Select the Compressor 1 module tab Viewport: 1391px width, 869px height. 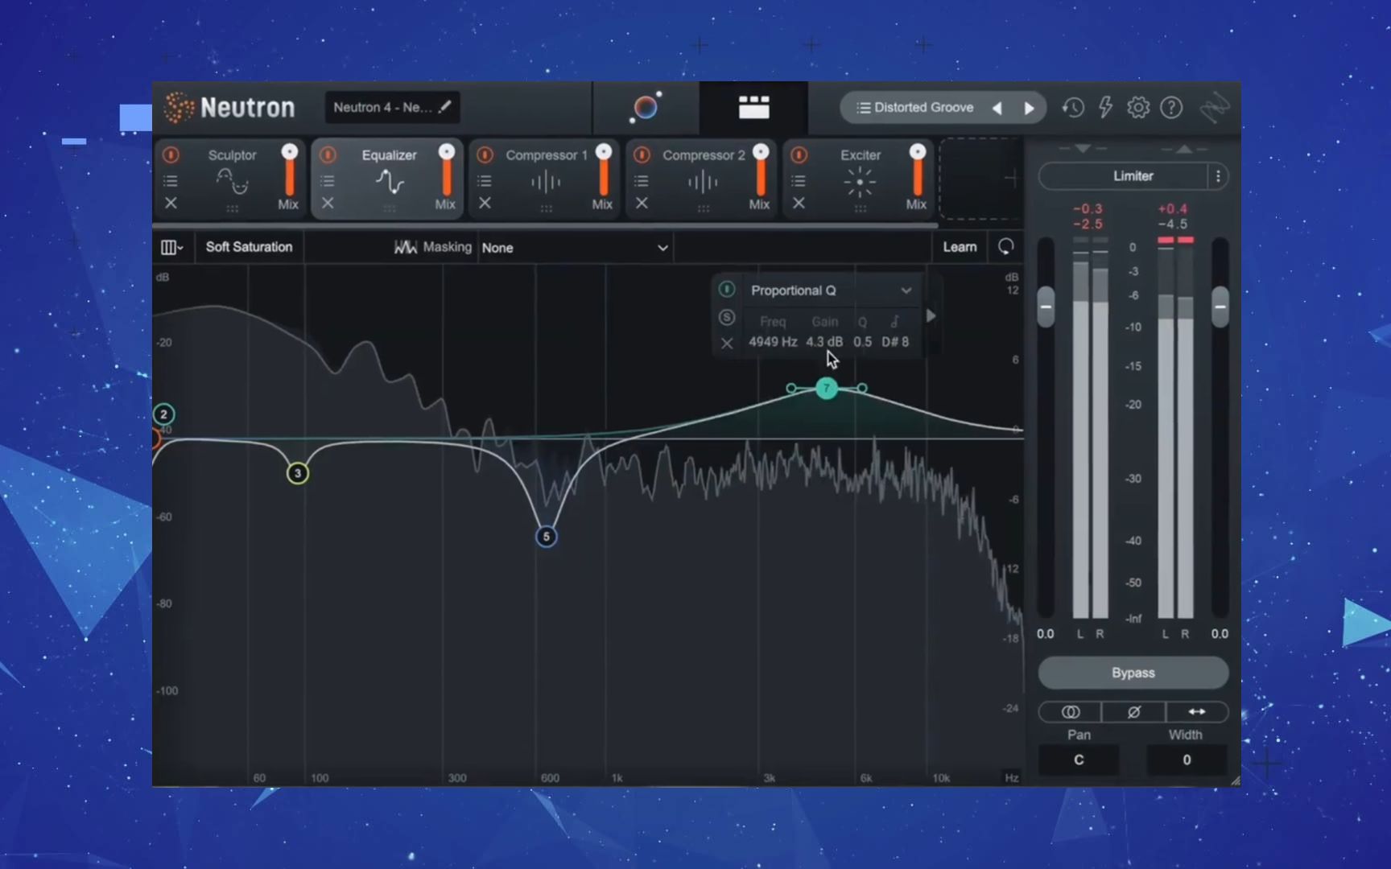click(543, 179)
